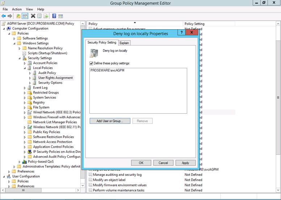Switch to the Explain tab
Image resolution: width=281 pixels, height=200 pixels.
coord(124,43)
